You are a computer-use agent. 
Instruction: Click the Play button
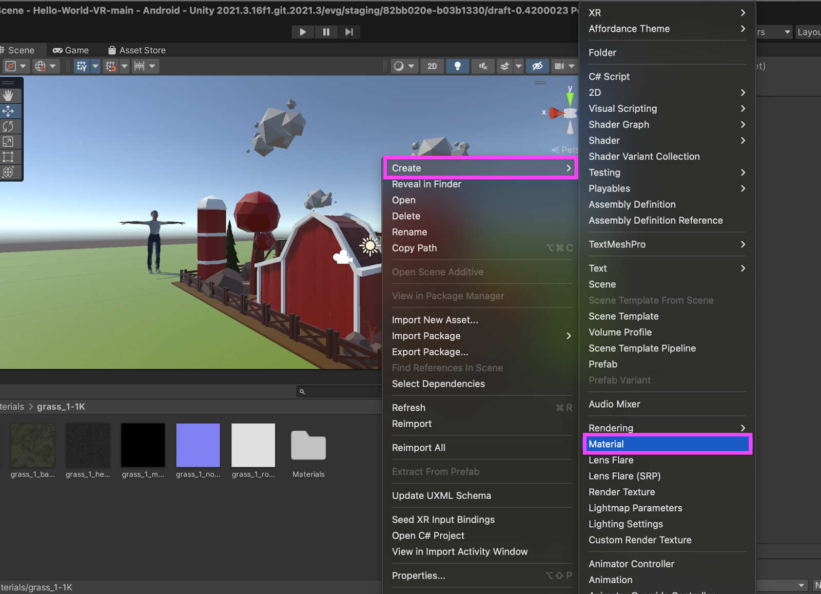(x=303, y=32)
